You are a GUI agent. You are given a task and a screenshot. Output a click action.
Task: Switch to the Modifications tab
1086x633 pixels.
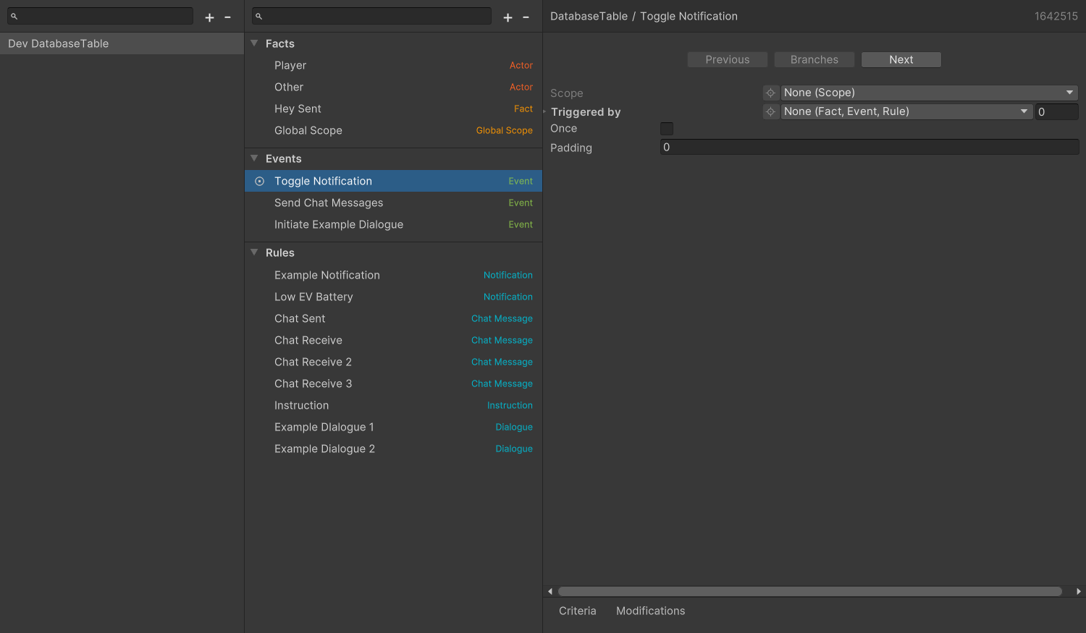click(x=651, y=611)
